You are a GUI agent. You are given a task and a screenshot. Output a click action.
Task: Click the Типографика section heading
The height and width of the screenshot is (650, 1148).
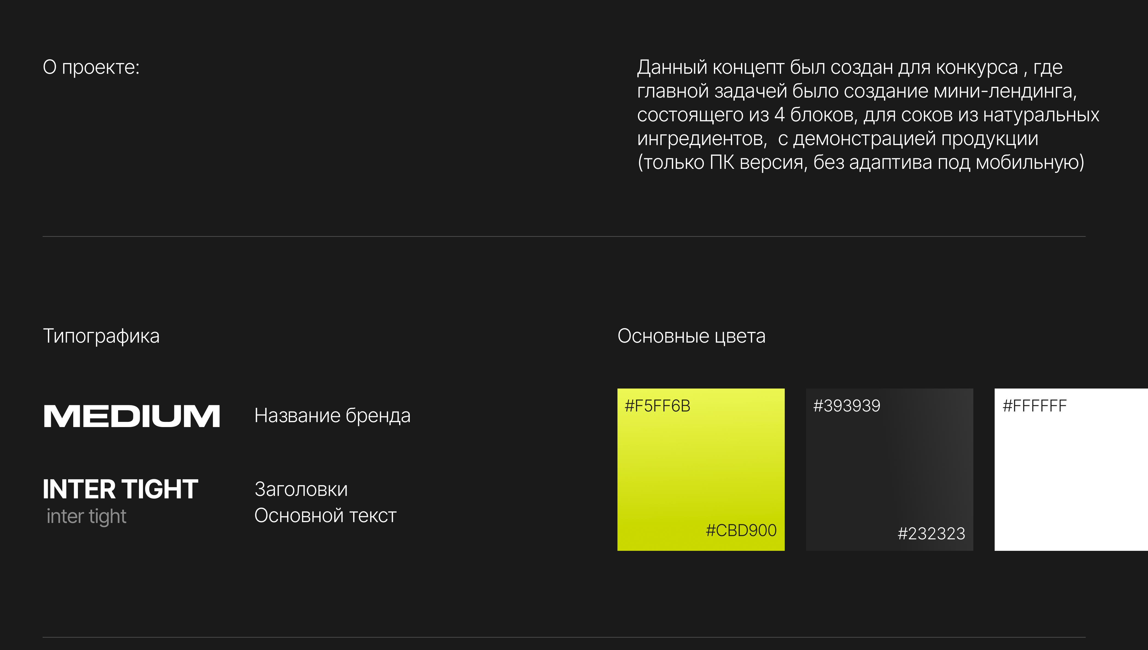point(101,336)
